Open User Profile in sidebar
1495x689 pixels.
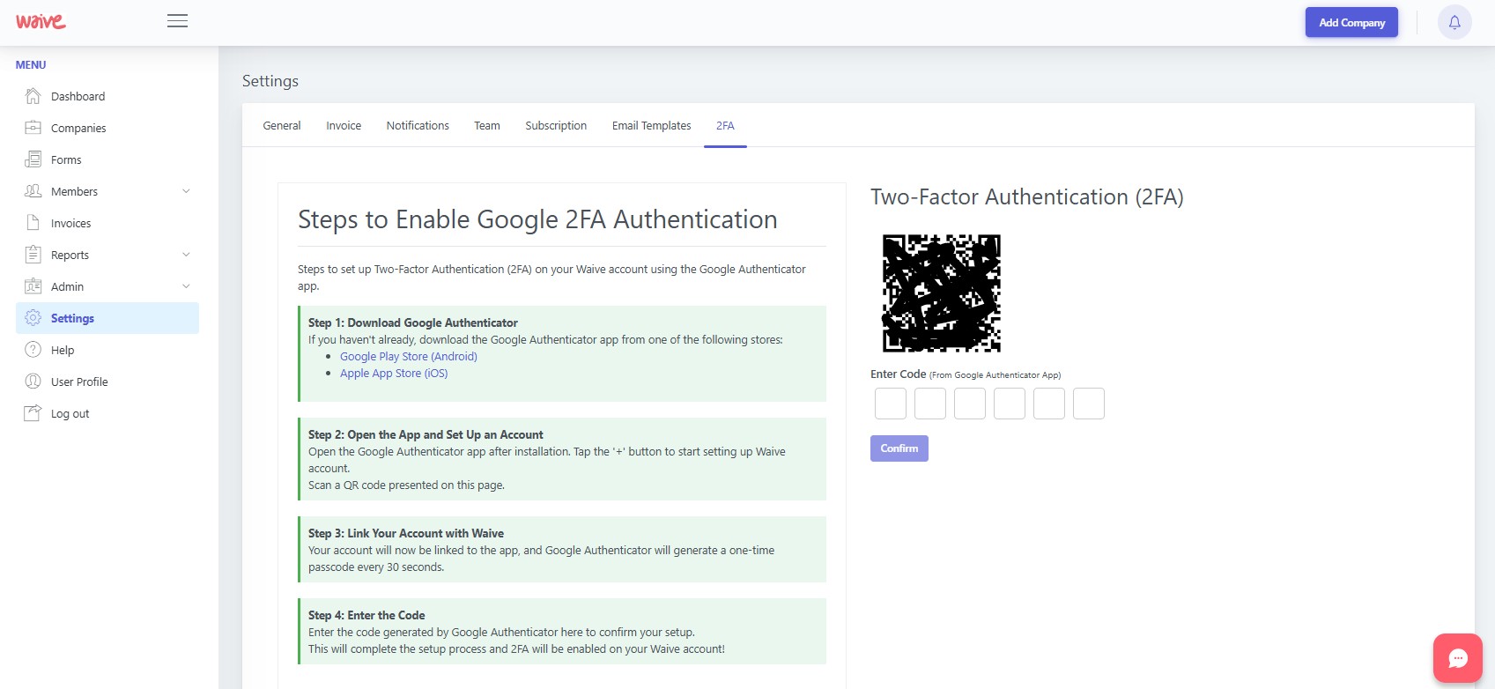click(79, 382)
